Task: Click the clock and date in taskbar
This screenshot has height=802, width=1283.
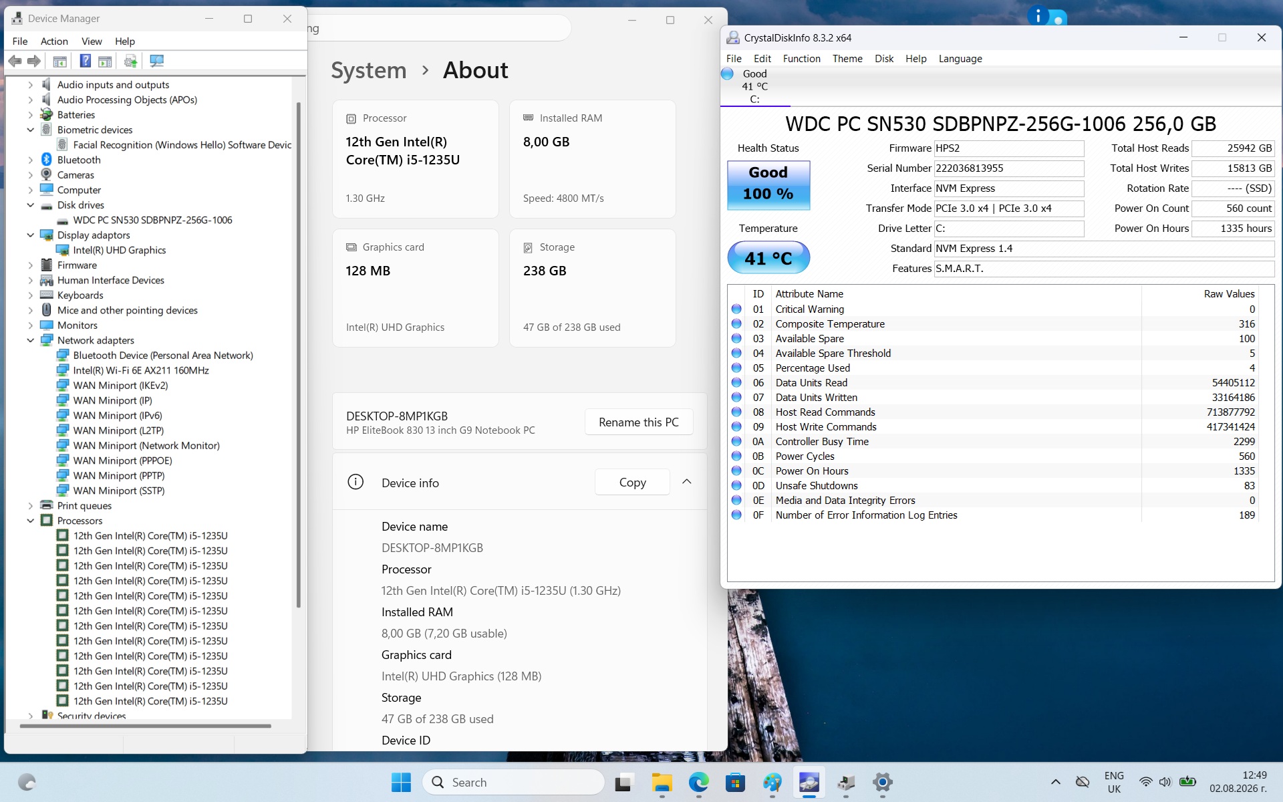Action: tap(1238, 782)
